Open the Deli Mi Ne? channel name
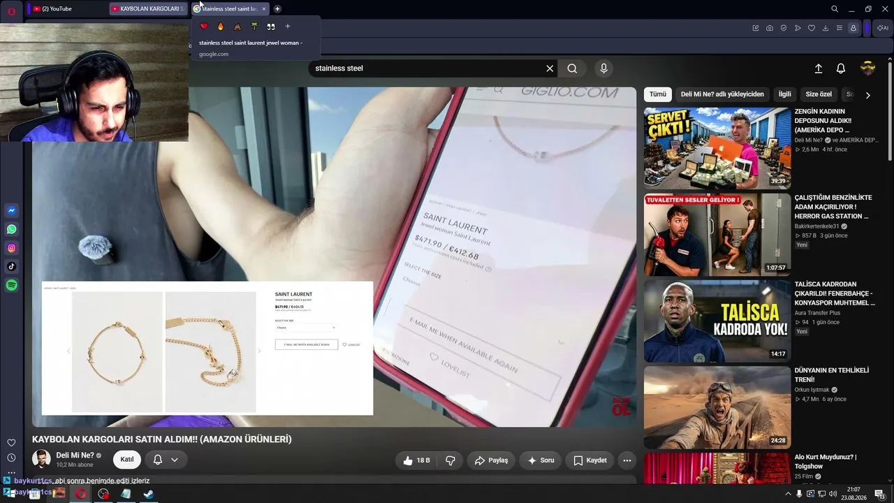 (75, 455)
